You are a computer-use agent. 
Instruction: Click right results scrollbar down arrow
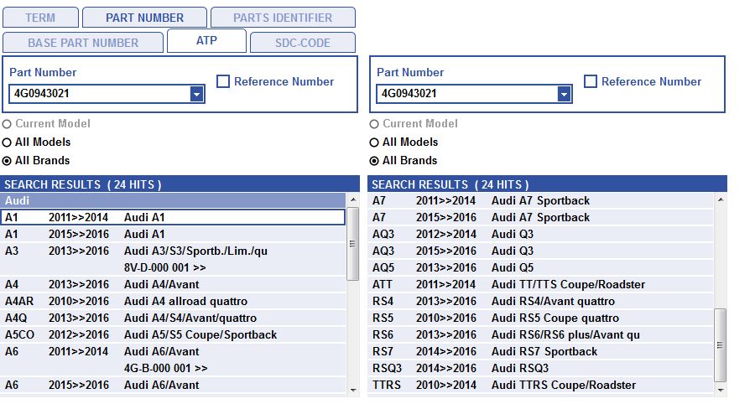(721, 391)
